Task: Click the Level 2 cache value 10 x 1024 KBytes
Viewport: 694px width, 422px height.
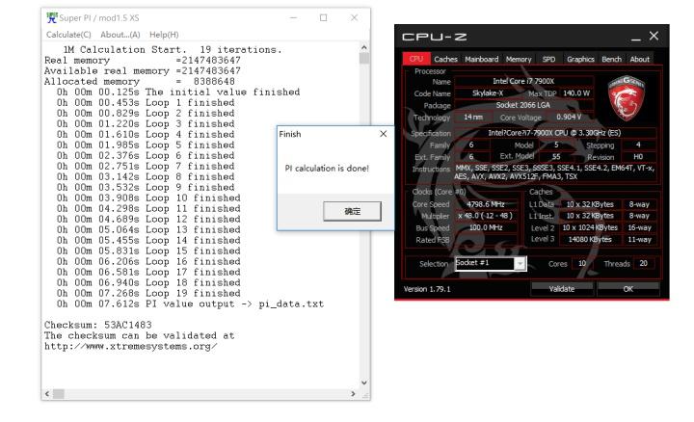Action: pos(590,227)
